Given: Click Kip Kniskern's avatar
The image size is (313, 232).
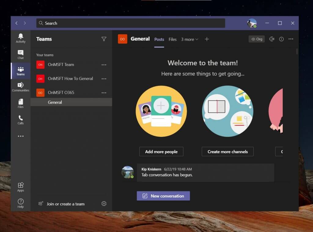Looking at the screenshot, I should pos(127,172).
